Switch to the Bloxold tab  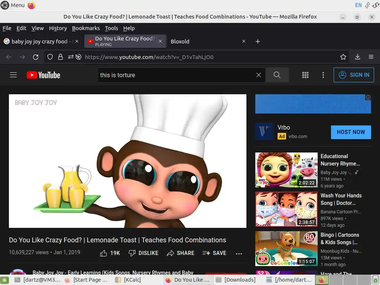(180, 42)
